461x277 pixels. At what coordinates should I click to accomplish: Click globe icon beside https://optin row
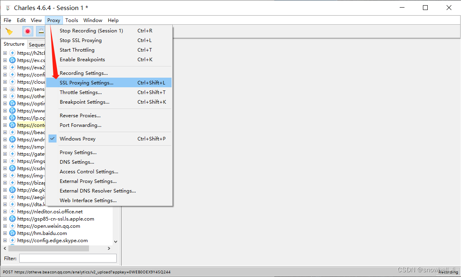click(x=12, y=103)
